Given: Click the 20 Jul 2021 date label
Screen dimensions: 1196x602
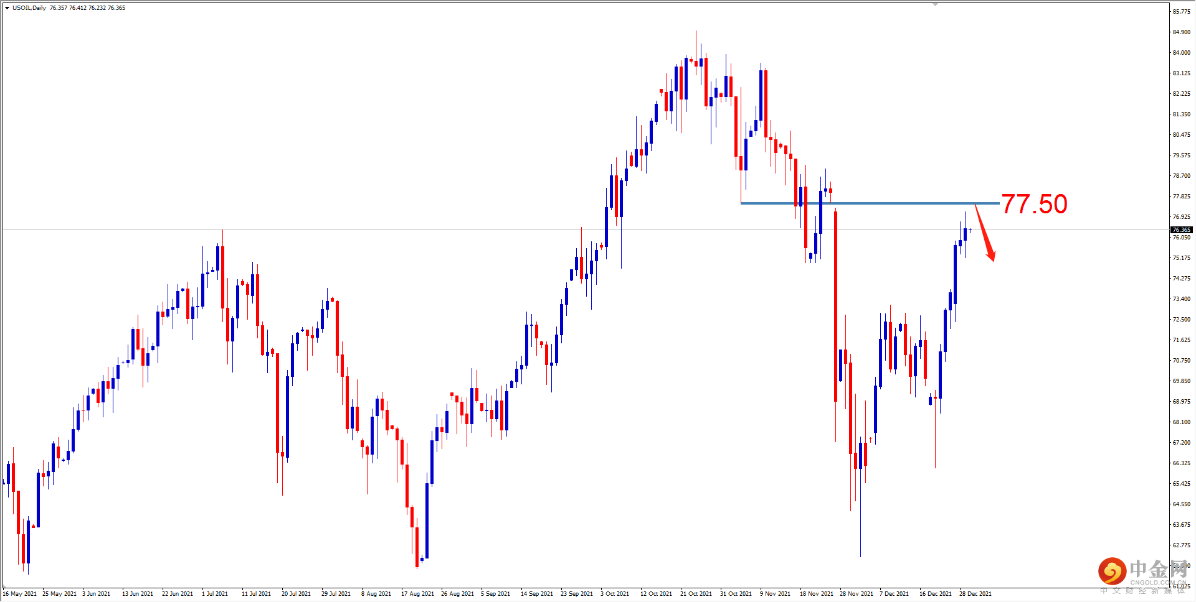Looking at the screenshot, I should [x=296, y=594].
